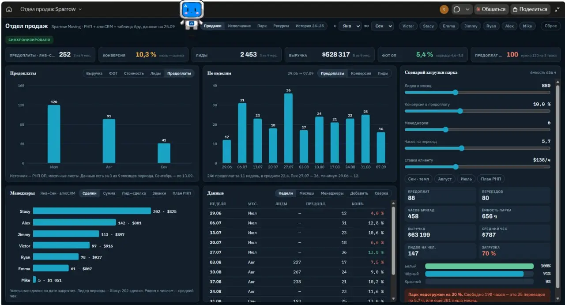Viewport: 565px width, 305px height.
Task: Toggle the Mike manager filter chip
Action: coord(527,26)
